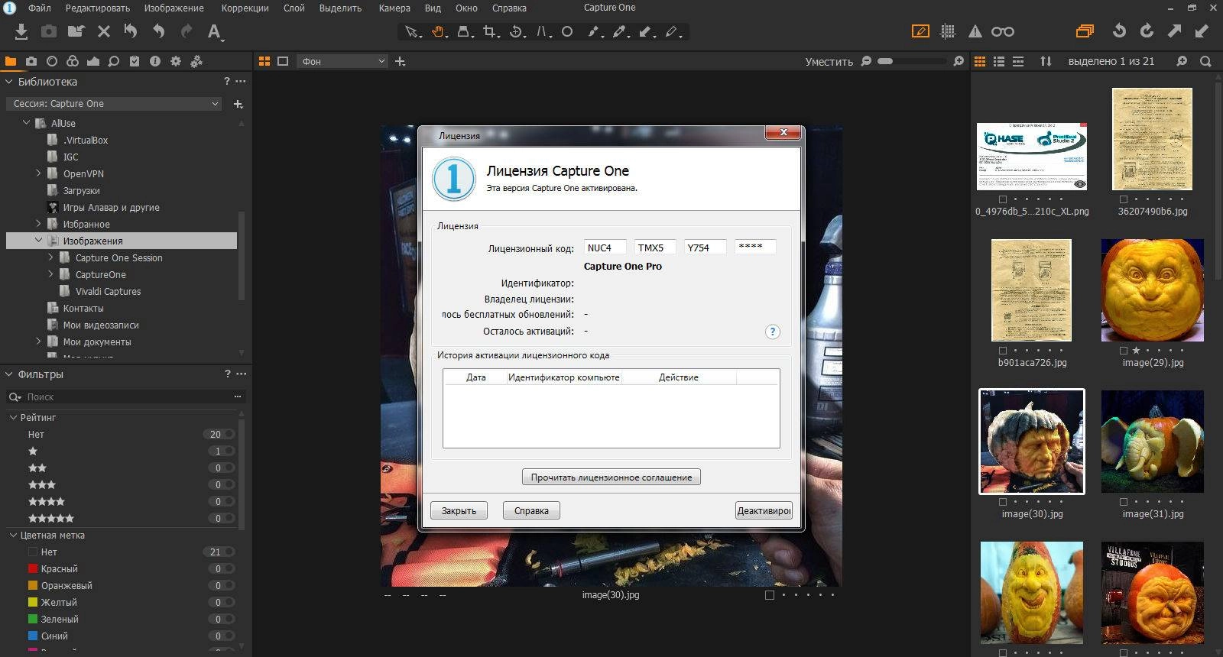
Task: Tick the color tag box below viewer image
Action: pos(770,595)
